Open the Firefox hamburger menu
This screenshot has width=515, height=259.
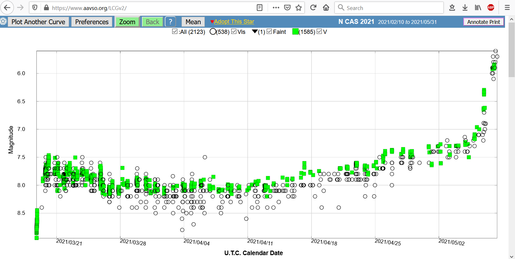pos(507,8)
